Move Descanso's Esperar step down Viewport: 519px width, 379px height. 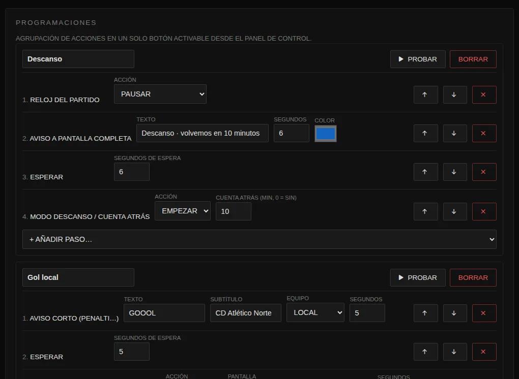tap(455, 172)
